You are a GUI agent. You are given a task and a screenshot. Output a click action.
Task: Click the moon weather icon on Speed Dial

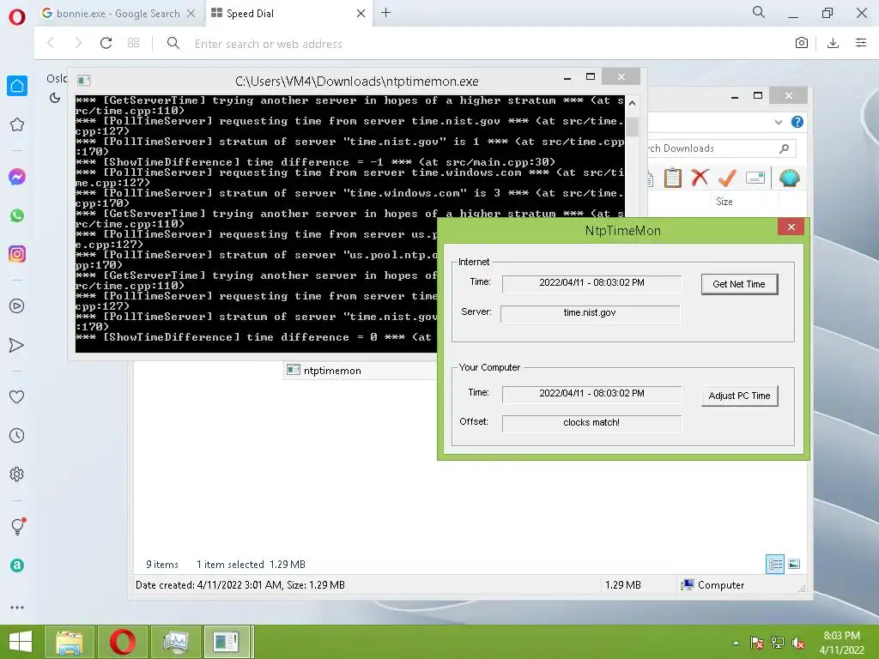coord(54,98)
